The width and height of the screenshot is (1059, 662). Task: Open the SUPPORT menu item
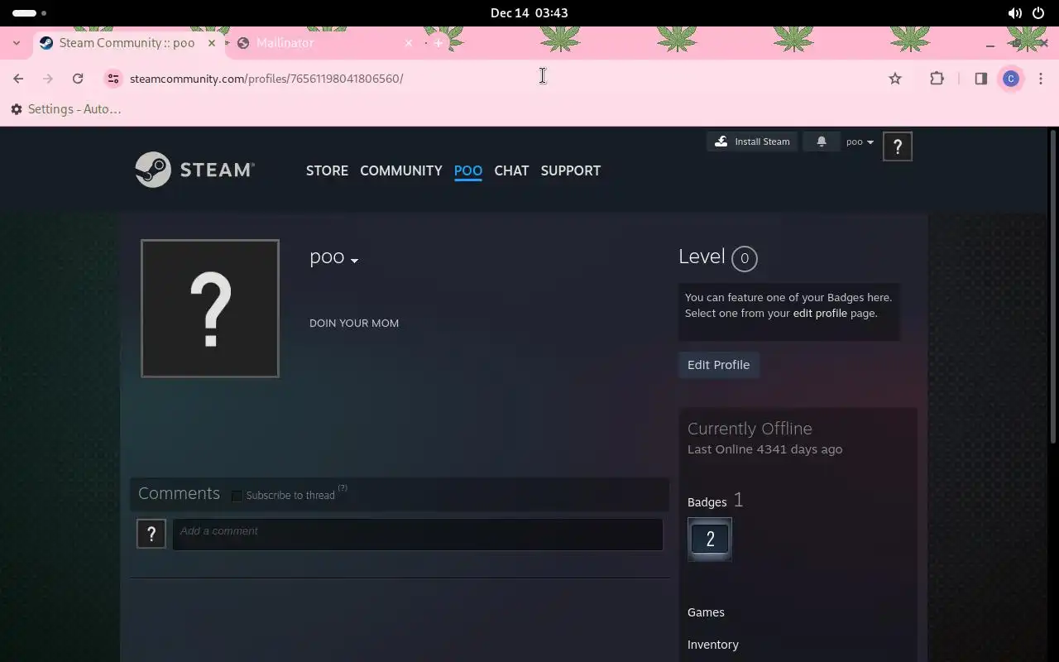click(570, 170)
